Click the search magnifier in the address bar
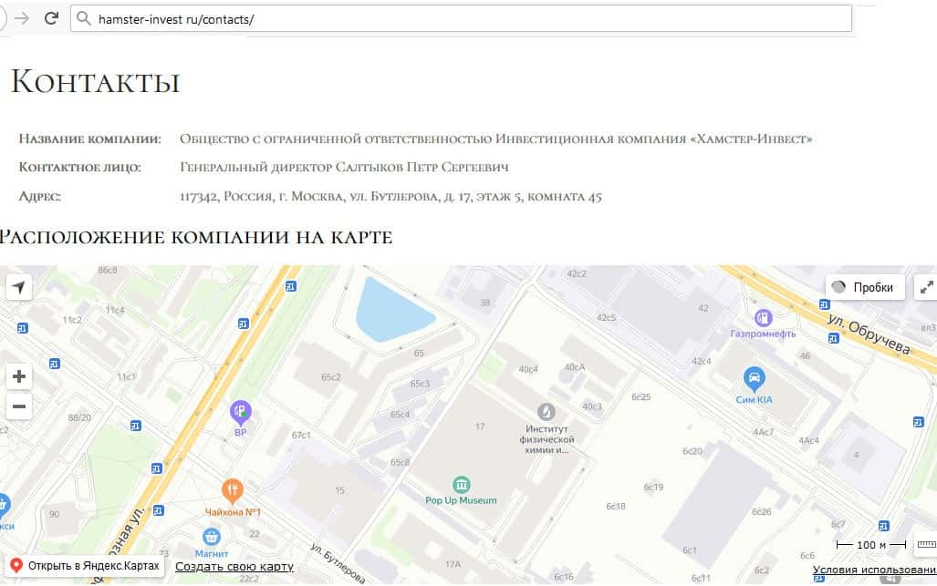Viewport: 937px width, 586px height. [x=84, y=18]
